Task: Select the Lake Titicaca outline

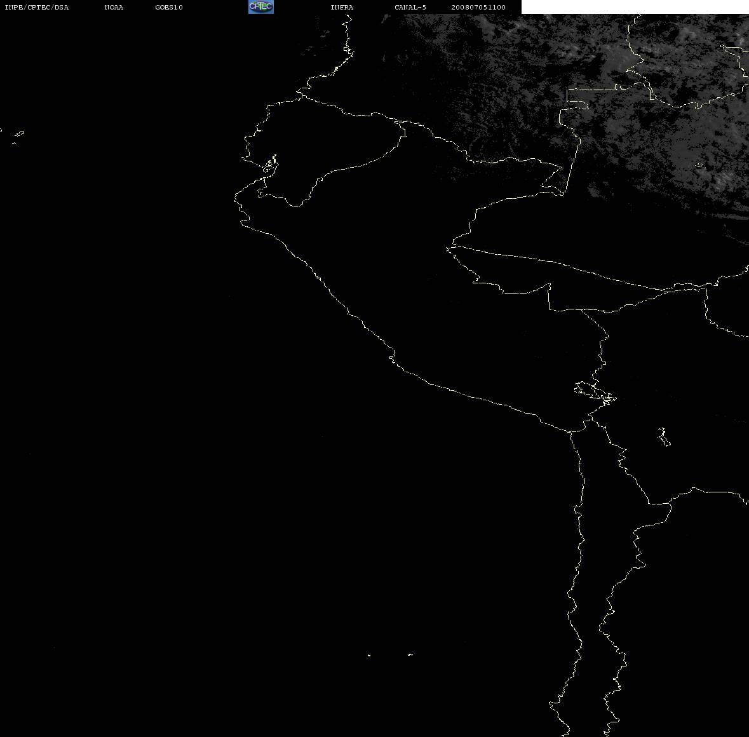Action: coord(595,393)
